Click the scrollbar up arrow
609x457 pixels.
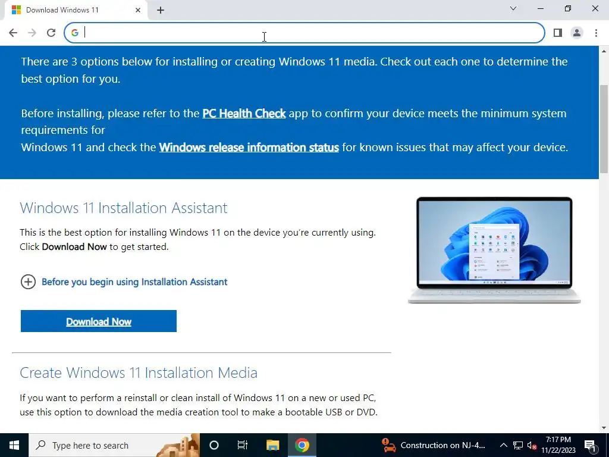click(x=604, y=51)
